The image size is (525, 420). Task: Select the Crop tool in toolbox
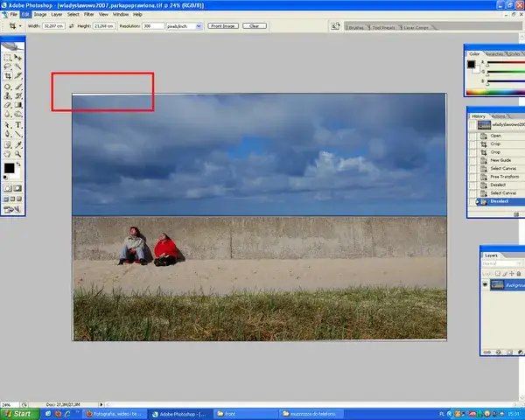tap(8, 76)
